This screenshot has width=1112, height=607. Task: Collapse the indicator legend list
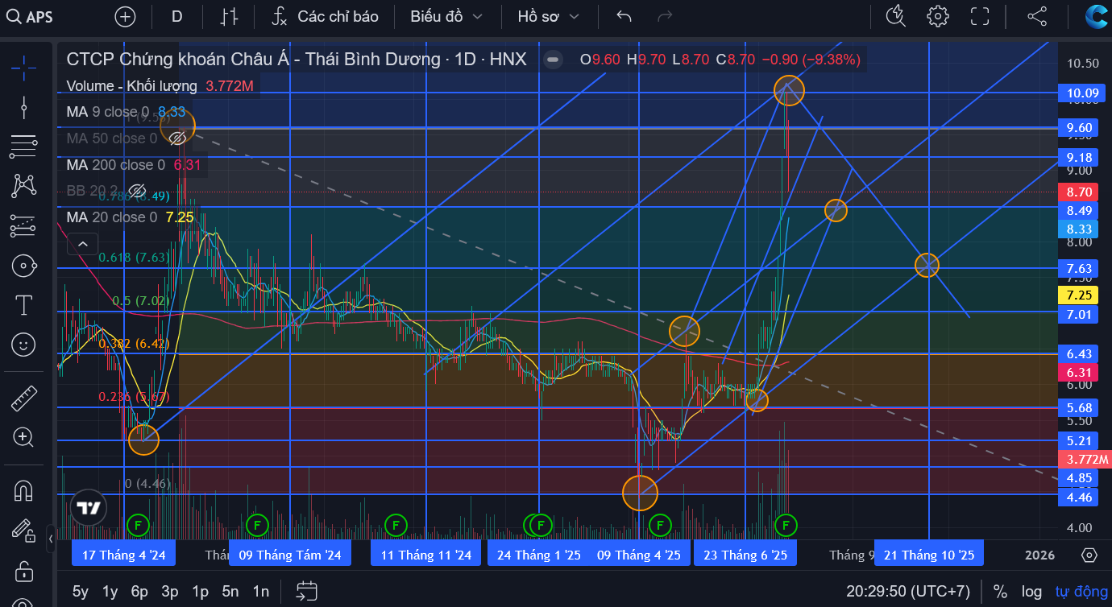point(82,244)
